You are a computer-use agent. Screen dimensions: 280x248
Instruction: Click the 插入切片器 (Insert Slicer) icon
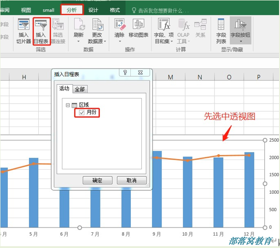tap(23, 26)
